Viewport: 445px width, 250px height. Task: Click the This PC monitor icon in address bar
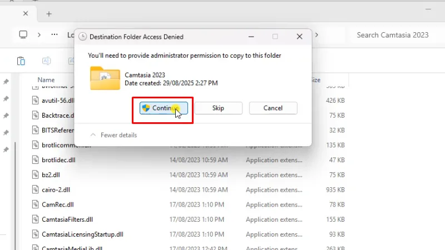point(23,34)
